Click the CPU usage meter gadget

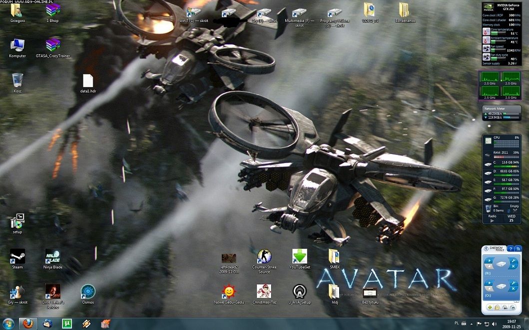[503, 142]
